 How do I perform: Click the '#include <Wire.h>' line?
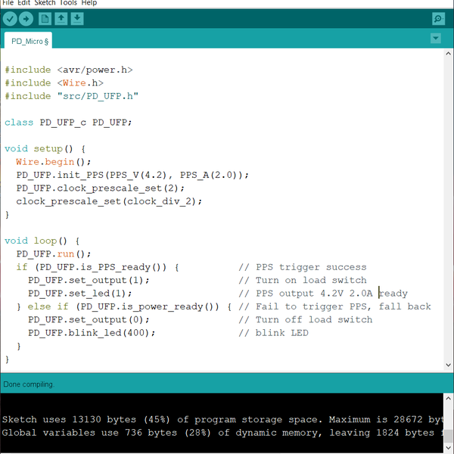54,83
